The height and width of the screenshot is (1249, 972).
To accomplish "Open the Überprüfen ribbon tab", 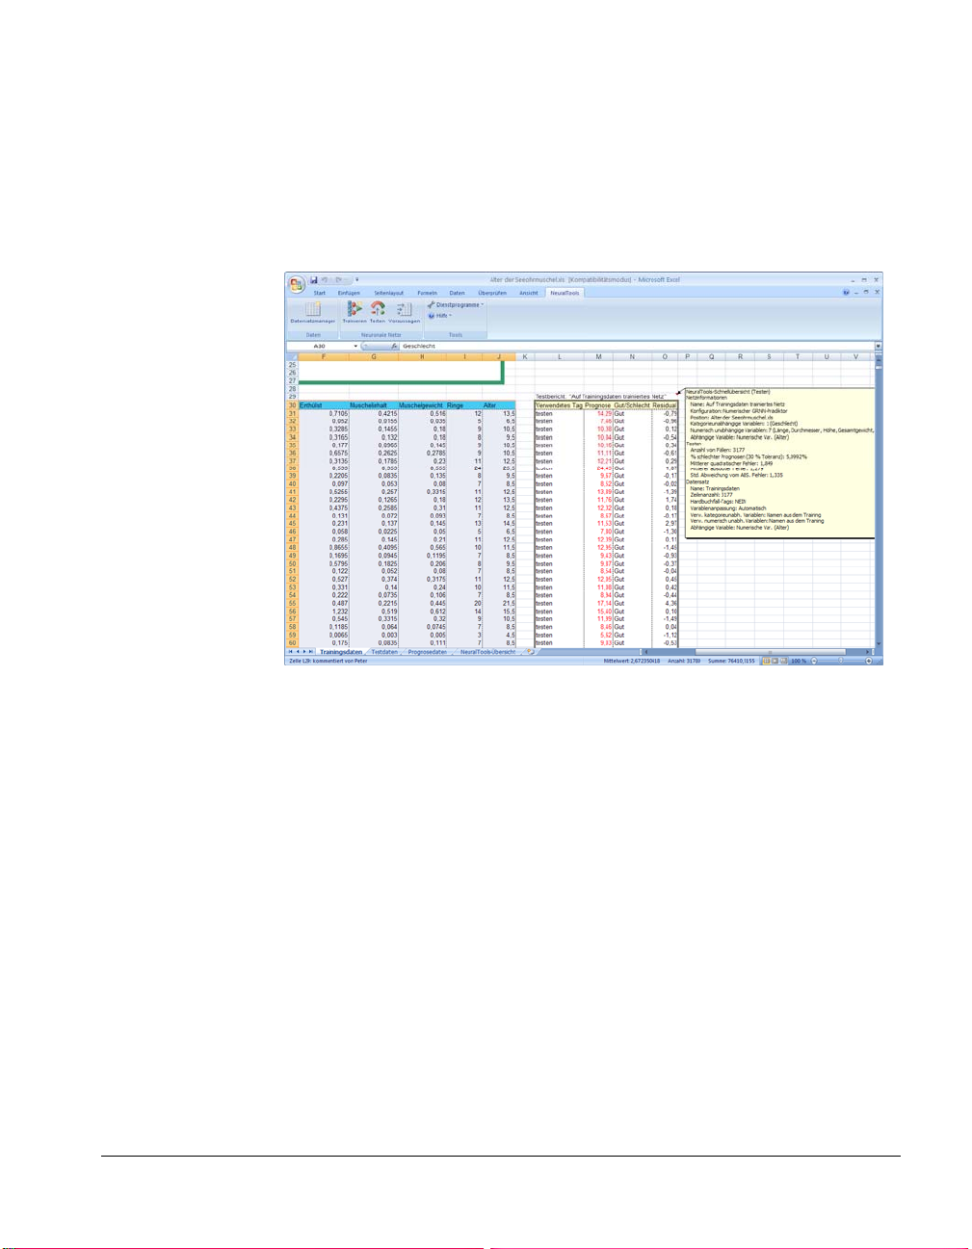I will 492,293.
